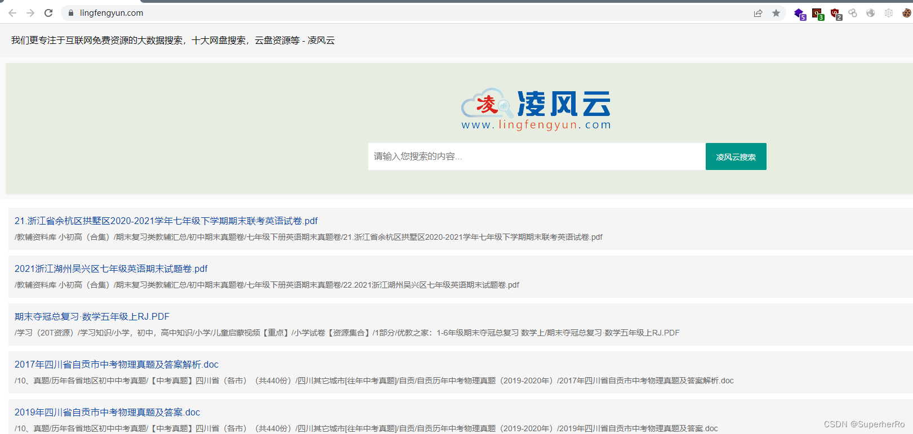Screen dimensions: 913x434
Task: Click the share page icon in the address bar
Action: click(758, 13)
